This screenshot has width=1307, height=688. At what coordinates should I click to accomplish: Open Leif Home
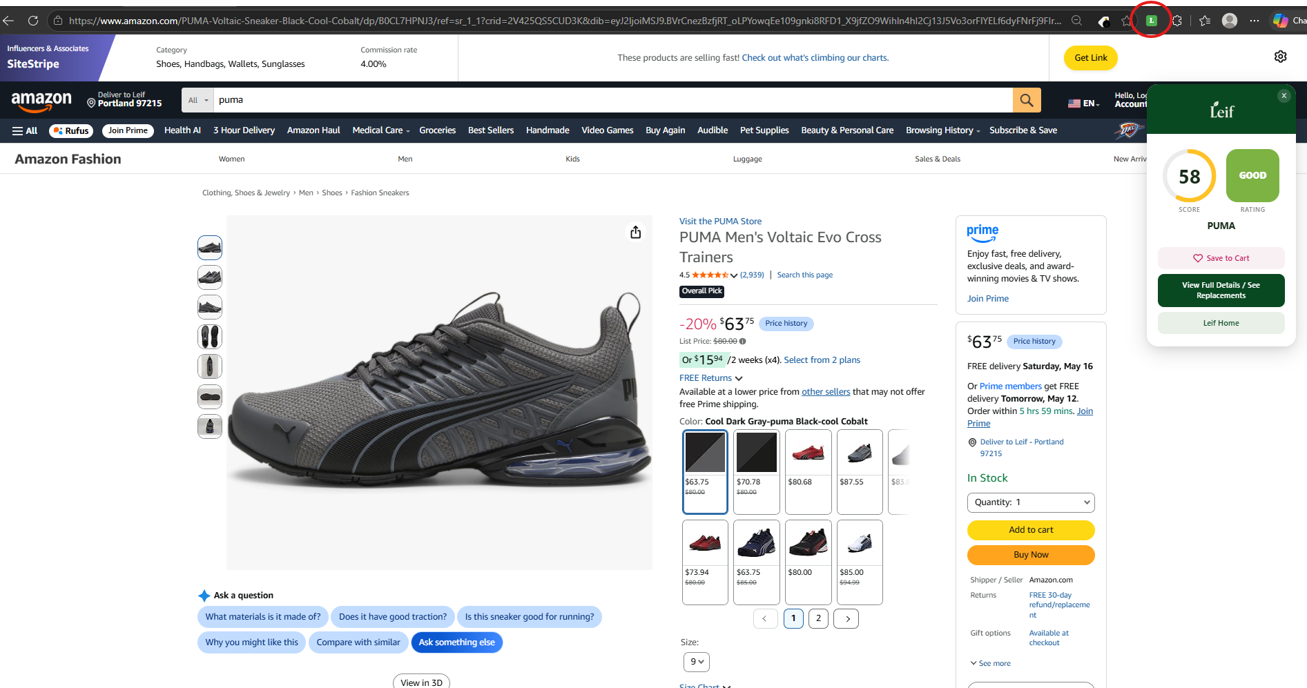coord(1221,323)
